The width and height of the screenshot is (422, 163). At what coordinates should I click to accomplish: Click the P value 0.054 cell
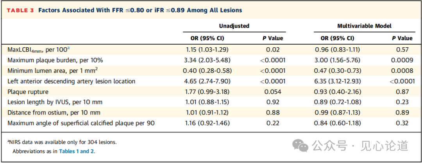[x=272, y=92]
